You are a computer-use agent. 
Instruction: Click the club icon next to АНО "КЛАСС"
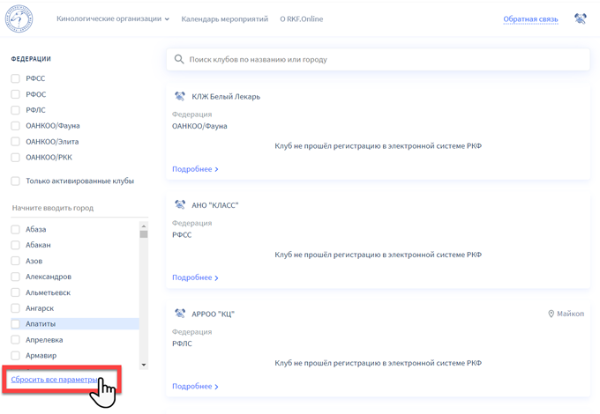coord(180,205)
